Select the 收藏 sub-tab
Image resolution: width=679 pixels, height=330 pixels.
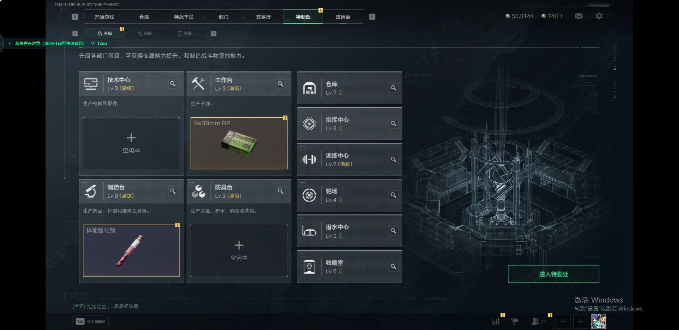click(184, 33)
